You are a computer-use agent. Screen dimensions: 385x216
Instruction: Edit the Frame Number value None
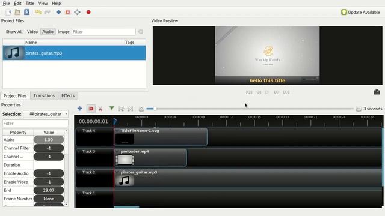pos(49,199)
